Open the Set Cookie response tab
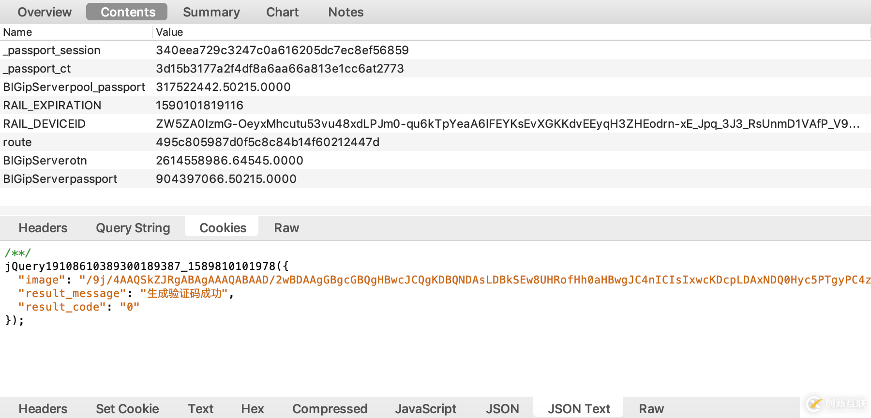 click(127, 409)
